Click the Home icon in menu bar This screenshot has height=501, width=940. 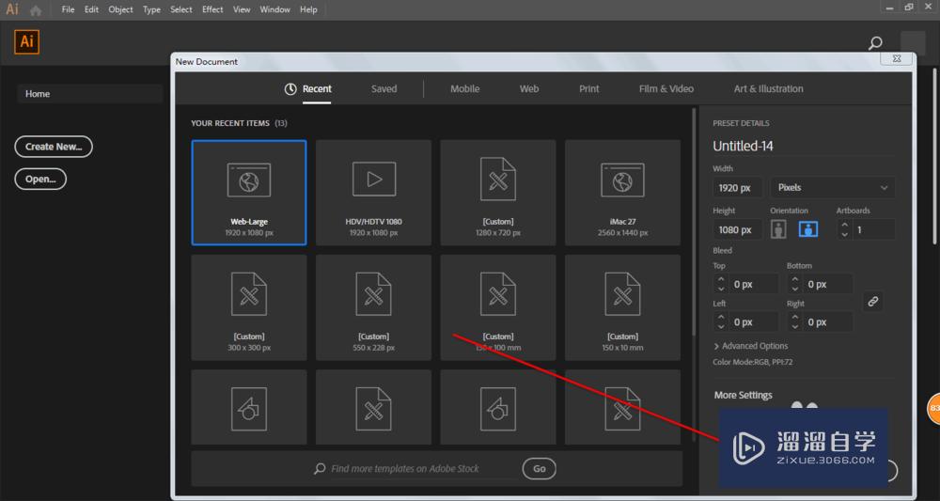click(36, 10)
